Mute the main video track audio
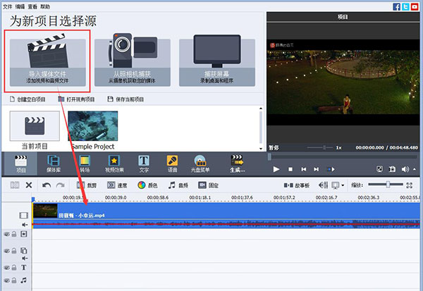The image size is (423, 291). click(25, 225)
